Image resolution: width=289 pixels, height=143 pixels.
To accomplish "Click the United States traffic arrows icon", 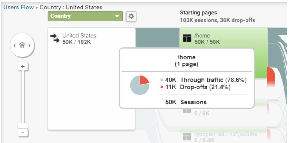I will [x=55, y=38].
